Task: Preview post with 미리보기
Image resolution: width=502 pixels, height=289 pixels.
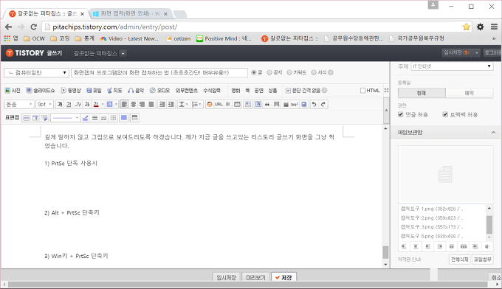Action: pos(255,277)
